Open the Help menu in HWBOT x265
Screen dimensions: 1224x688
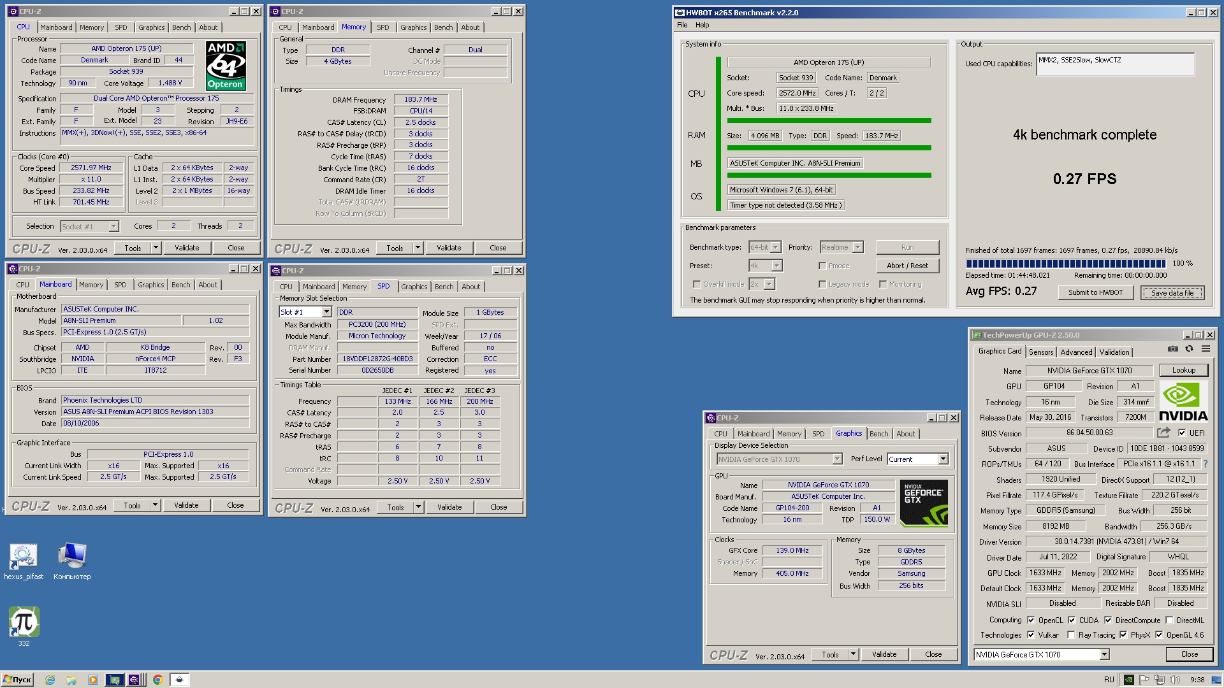702,25
